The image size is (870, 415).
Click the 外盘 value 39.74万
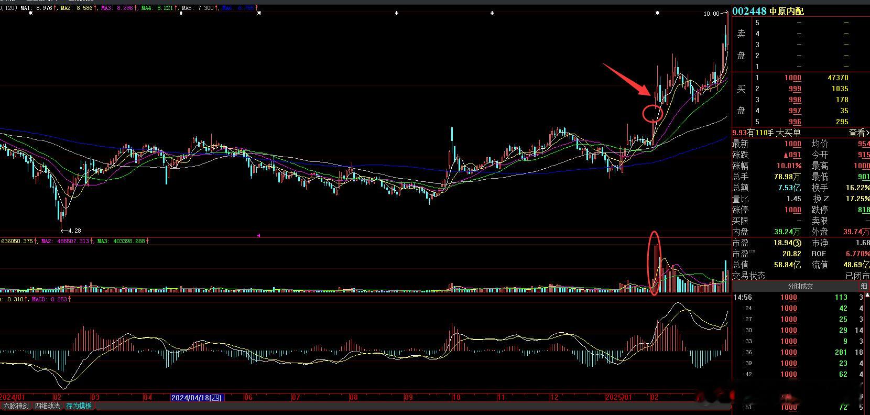[856, 232]
